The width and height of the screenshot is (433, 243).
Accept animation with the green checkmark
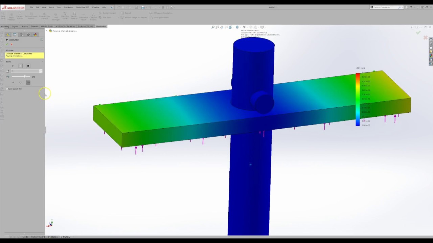(7, 44)
